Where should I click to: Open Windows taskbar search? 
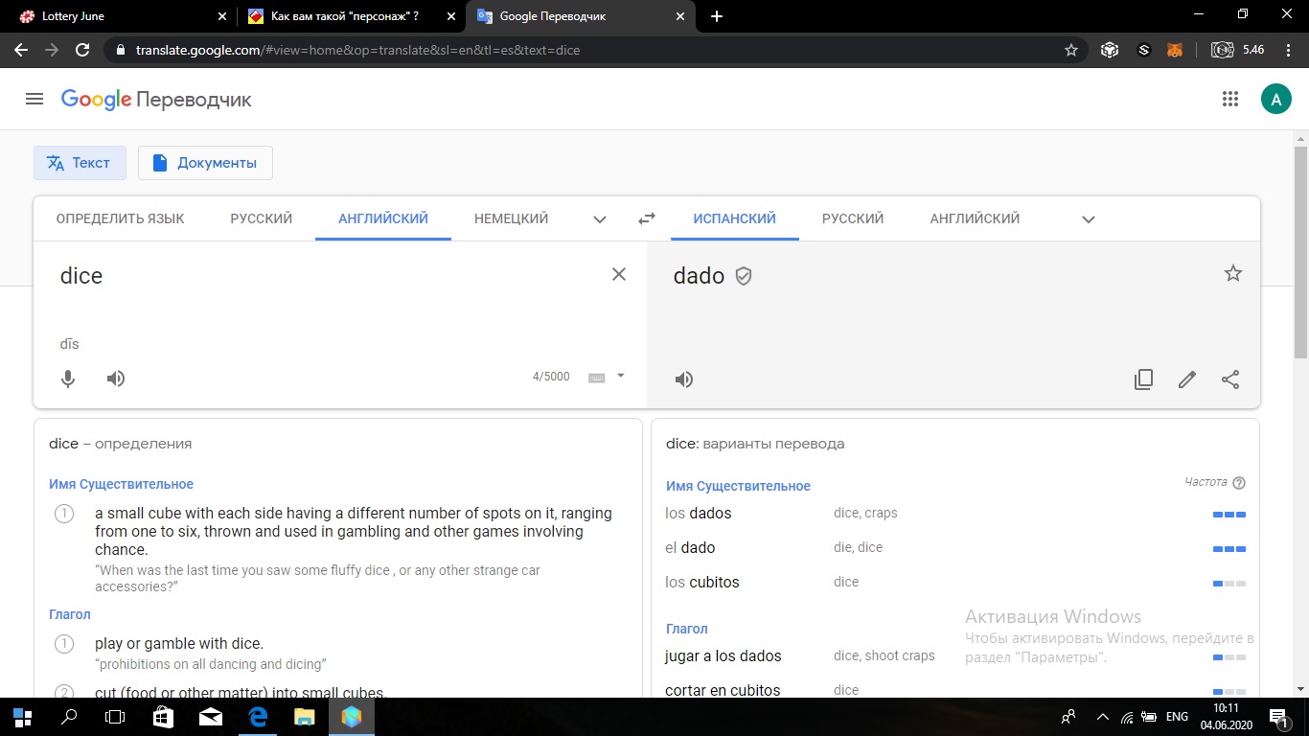pos(69,717)
